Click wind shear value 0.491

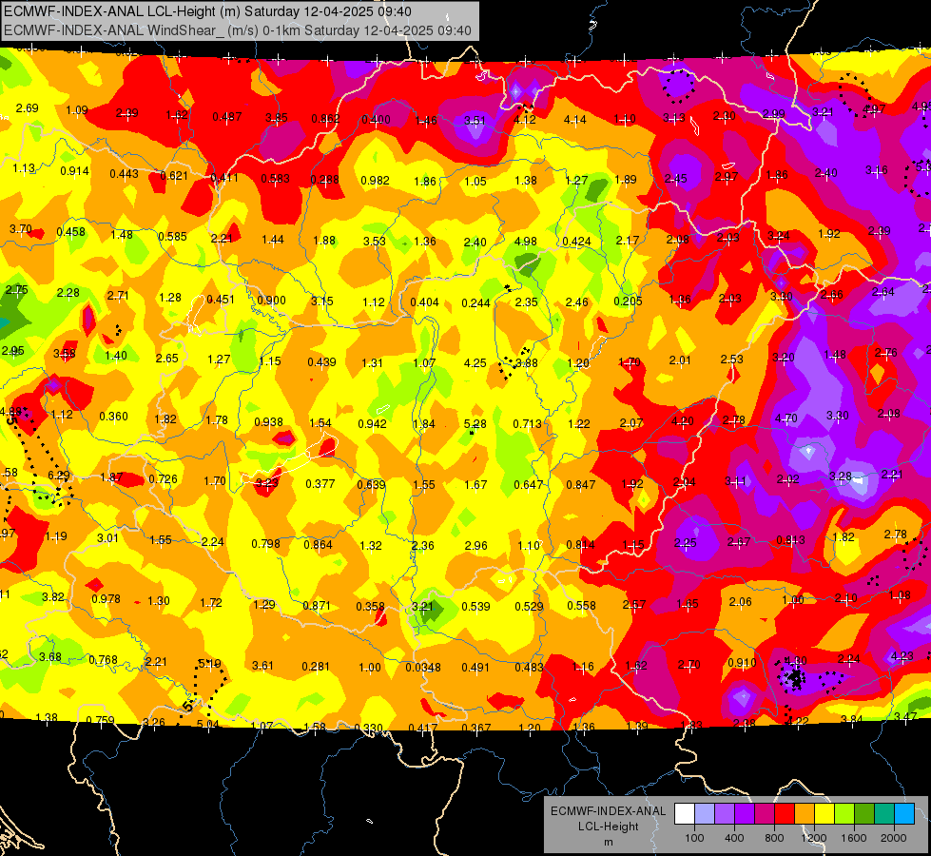pyautogui.click(x=476, y=668)
